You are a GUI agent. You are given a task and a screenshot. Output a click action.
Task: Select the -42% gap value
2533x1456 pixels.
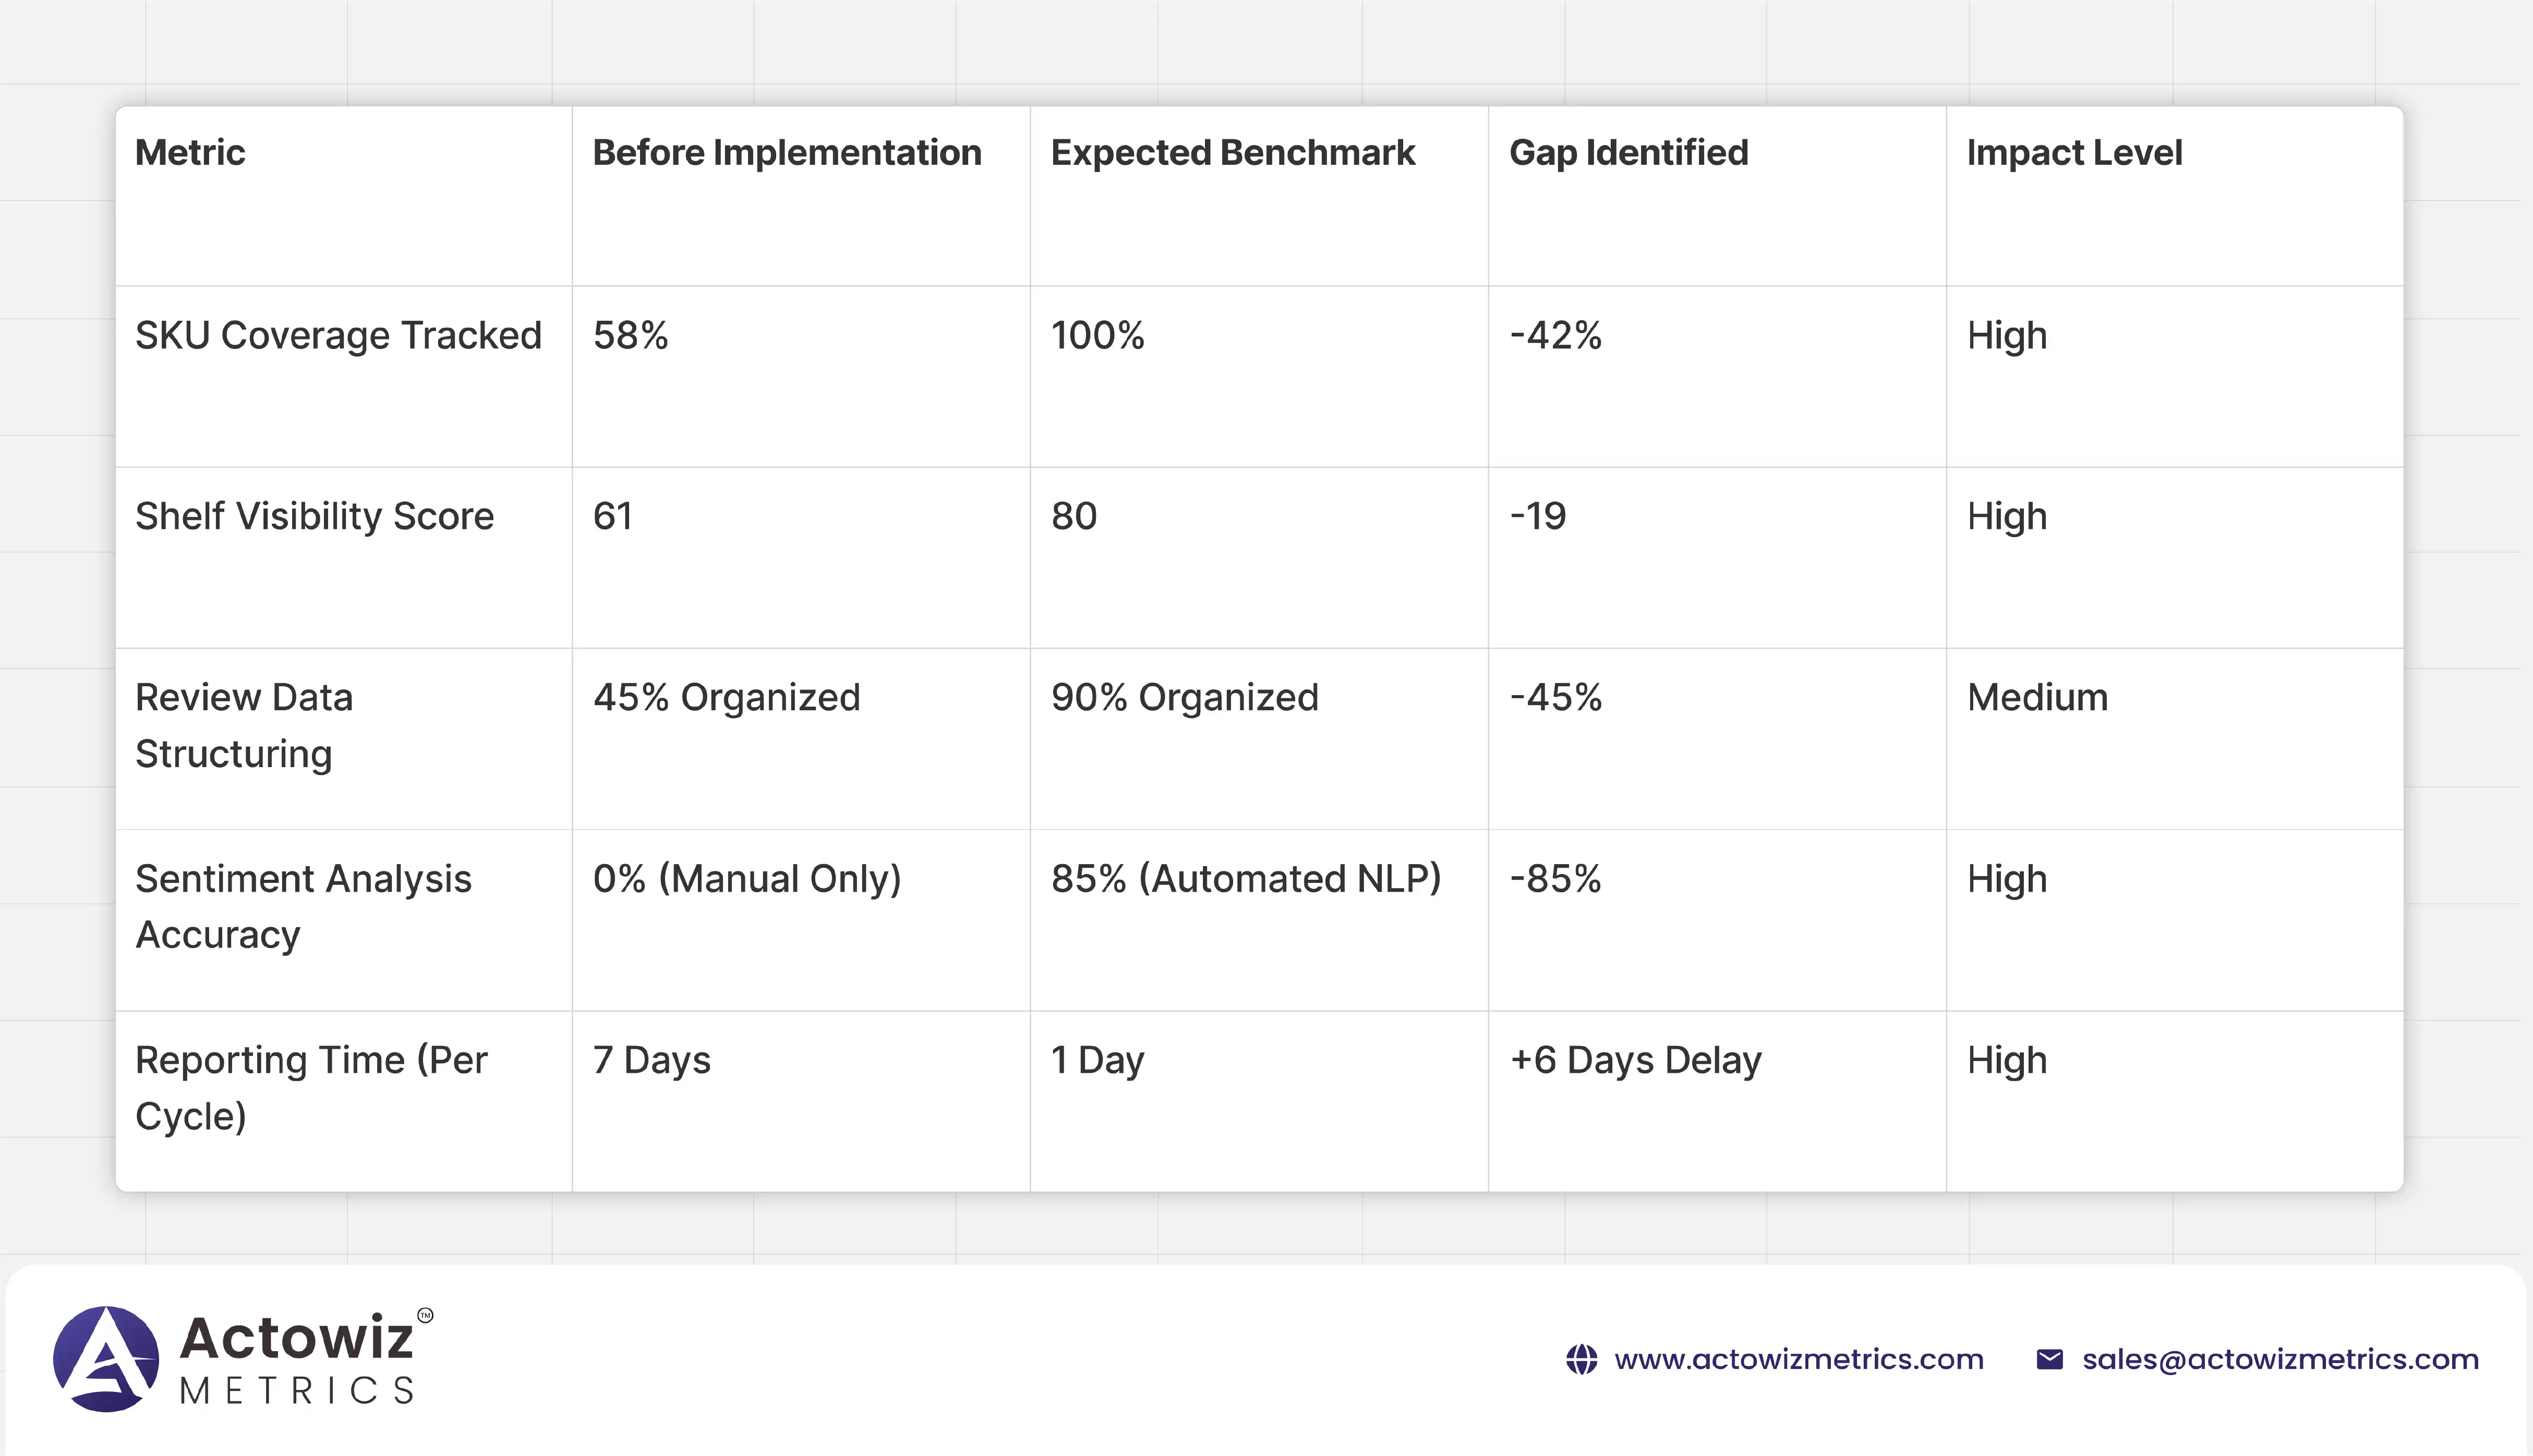click(1555, 336)
